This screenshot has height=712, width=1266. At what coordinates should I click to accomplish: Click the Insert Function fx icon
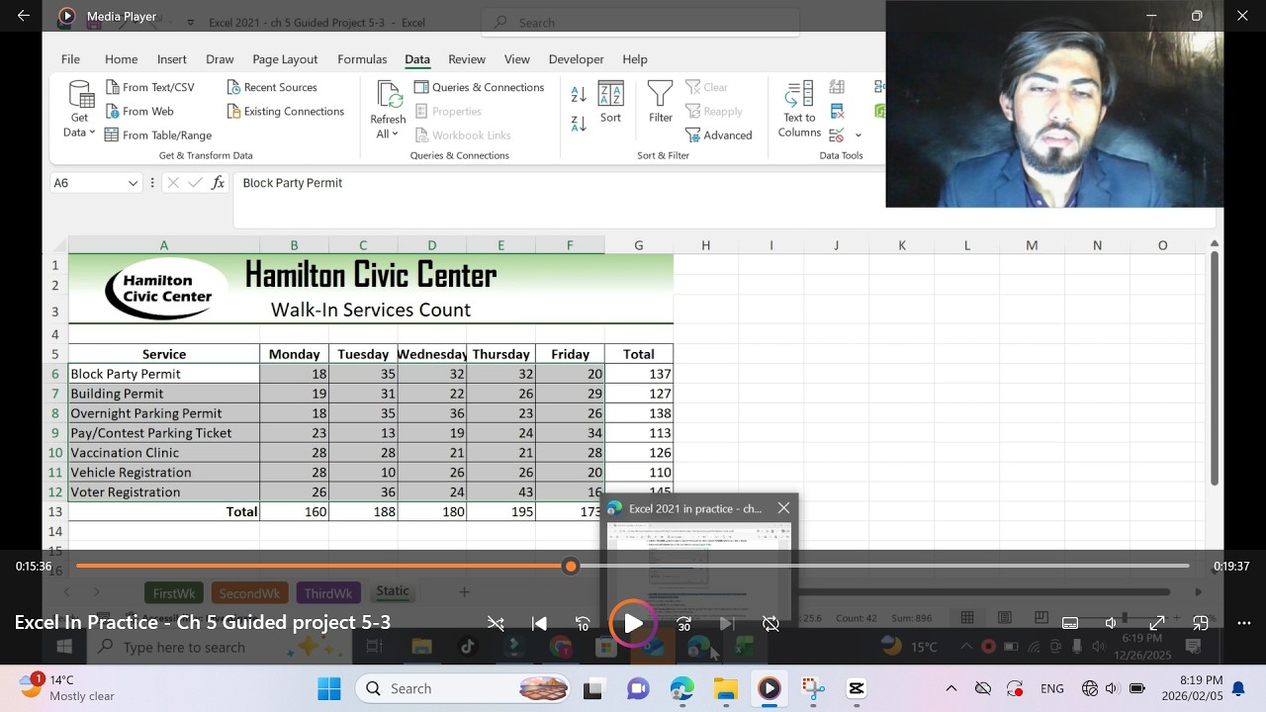pos(218,183)
